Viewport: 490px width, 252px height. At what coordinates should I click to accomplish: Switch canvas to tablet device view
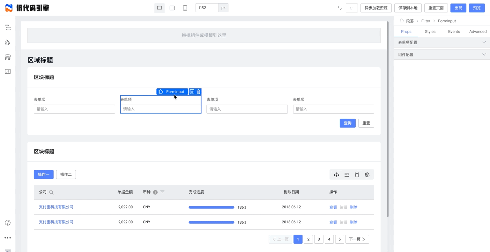(x=172, y=8)
